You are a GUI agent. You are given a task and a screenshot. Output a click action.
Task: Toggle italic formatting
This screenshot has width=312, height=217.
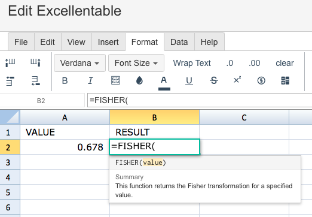90,81
